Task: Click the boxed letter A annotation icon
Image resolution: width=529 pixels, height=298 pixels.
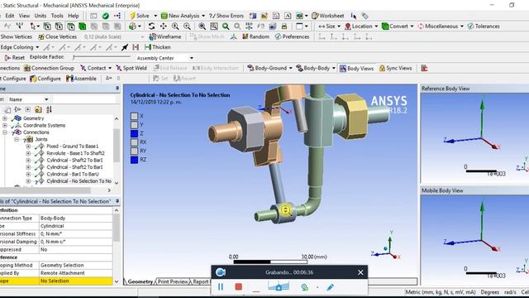Action: (288, 16)
